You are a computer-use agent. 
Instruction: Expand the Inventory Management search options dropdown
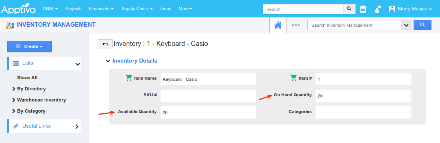point(406,25)
